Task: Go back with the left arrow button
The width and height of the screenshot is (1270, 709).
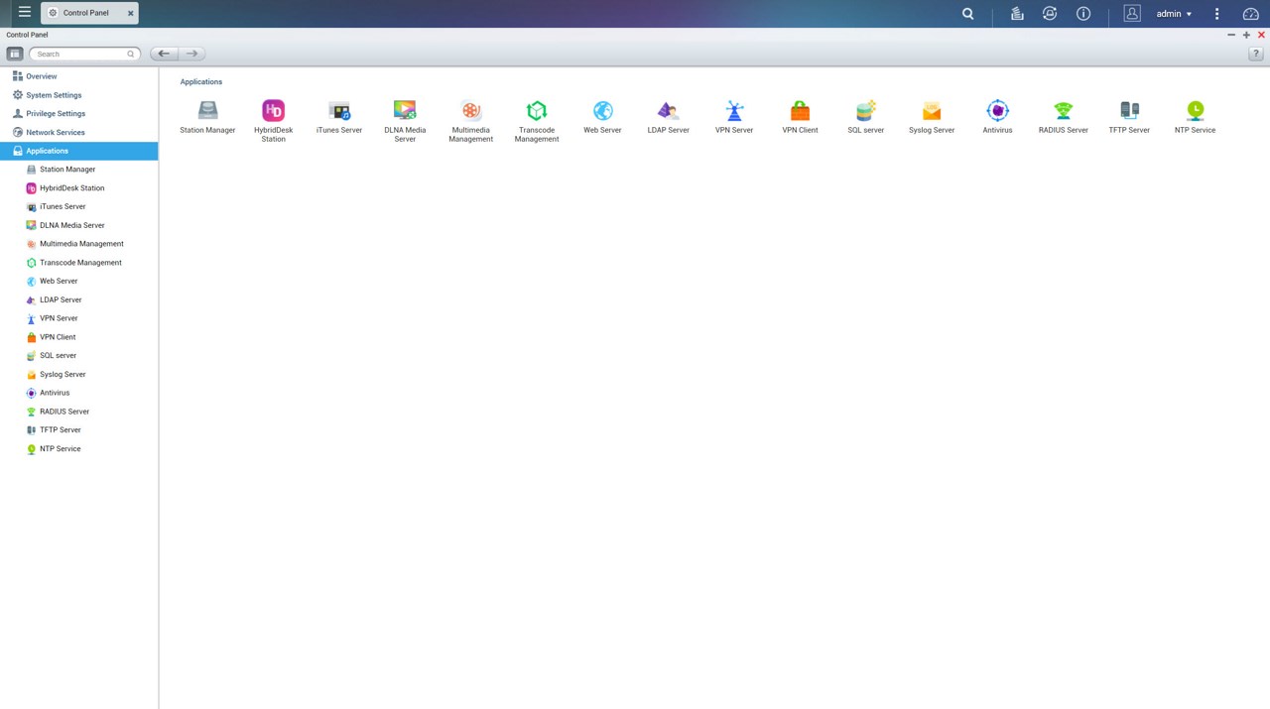Action: point(164,54)
